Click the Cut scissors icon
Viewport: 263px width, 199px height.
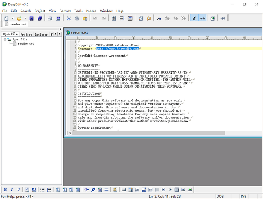tap(68, 18)
